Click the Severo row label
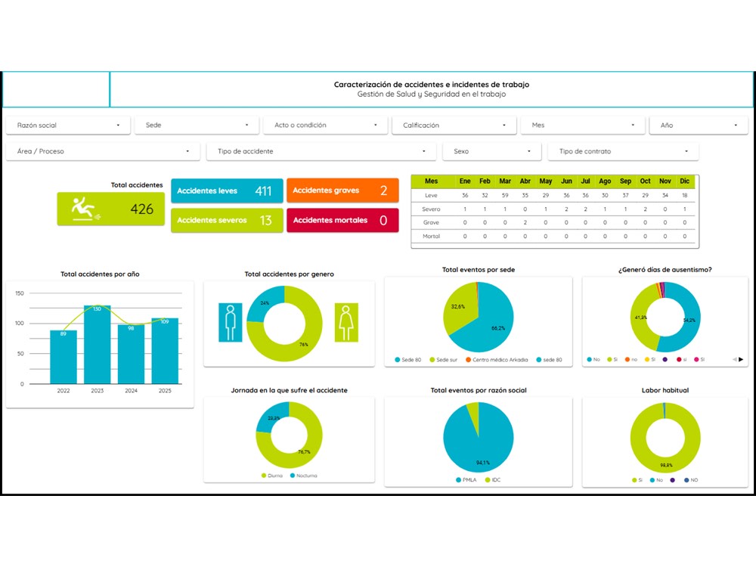 click(x=431, y=209)
